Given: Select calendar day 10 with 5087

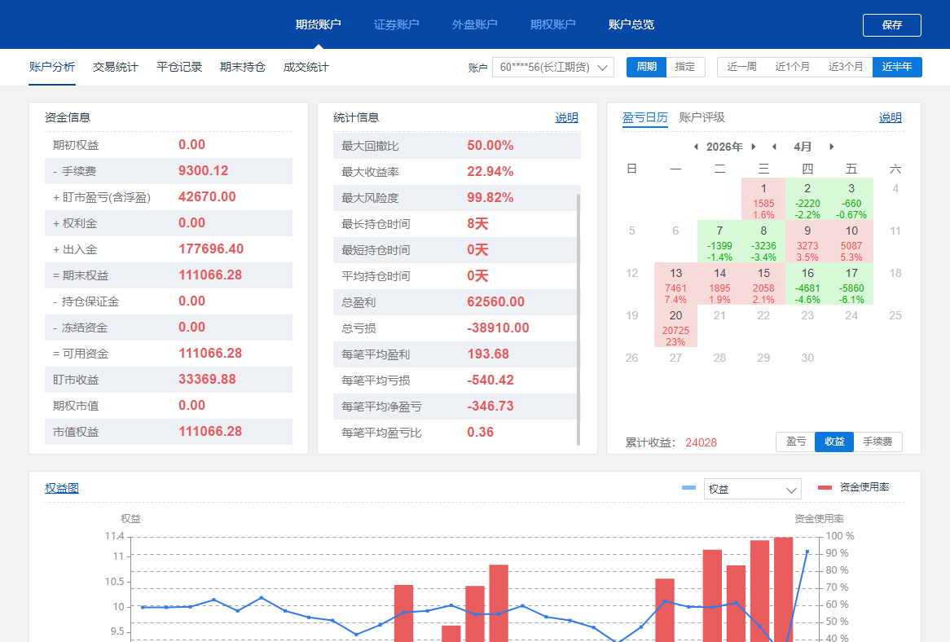Looking at the screenshot, I should pos(851,242).
